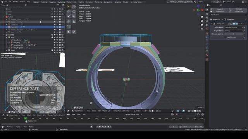Click the Import button in top bar

[x=180, y=2]
